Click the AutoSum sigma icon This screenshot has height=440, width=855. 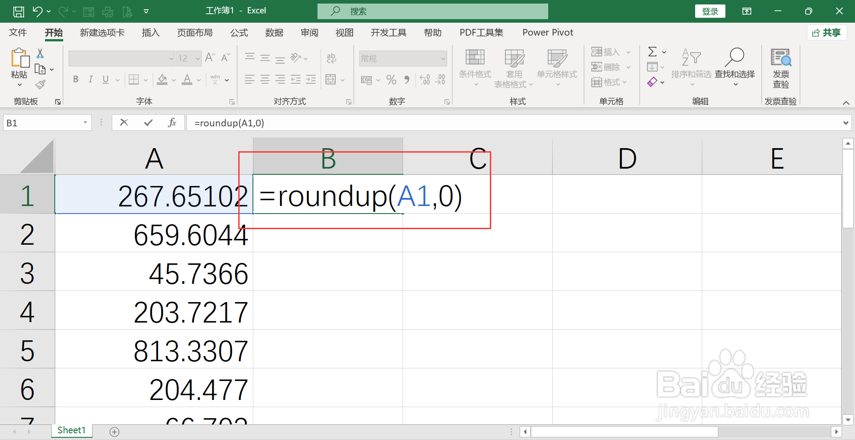point(652,52)
